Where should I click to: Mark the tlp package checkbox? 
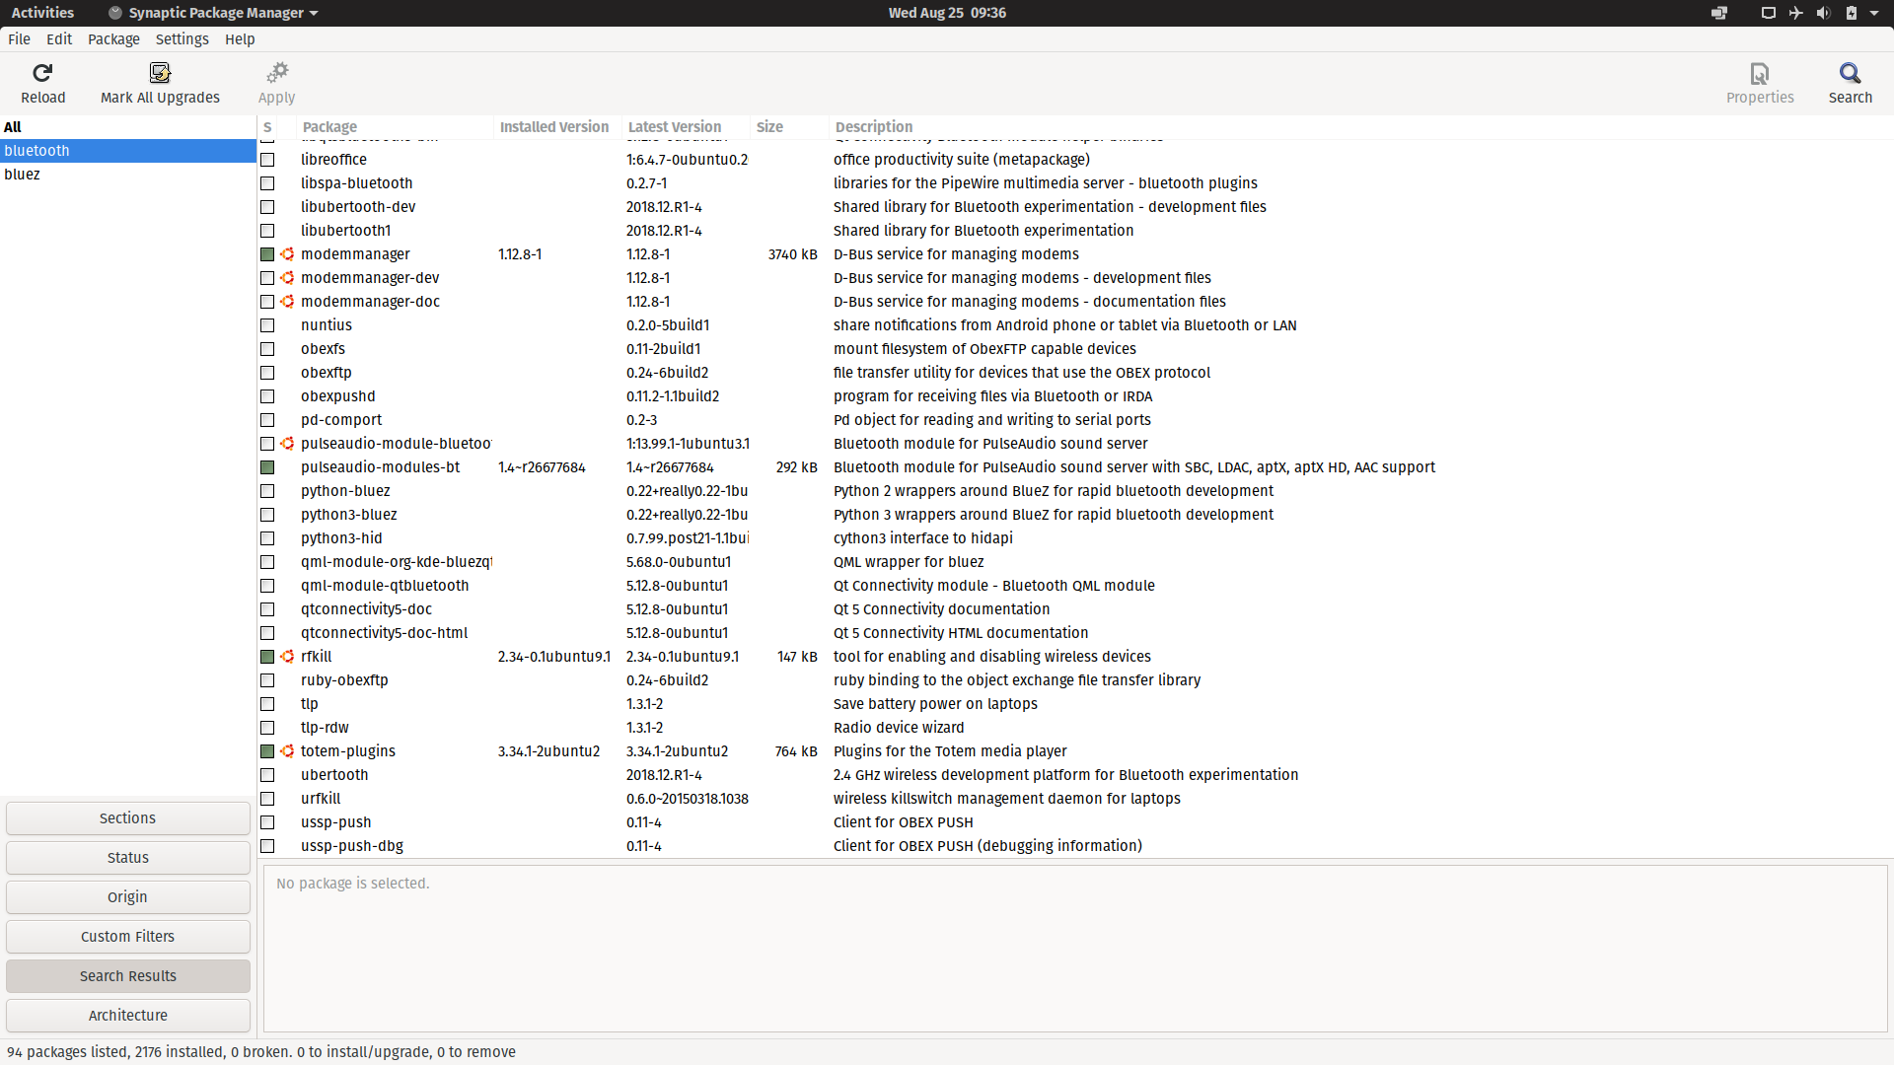267,704
